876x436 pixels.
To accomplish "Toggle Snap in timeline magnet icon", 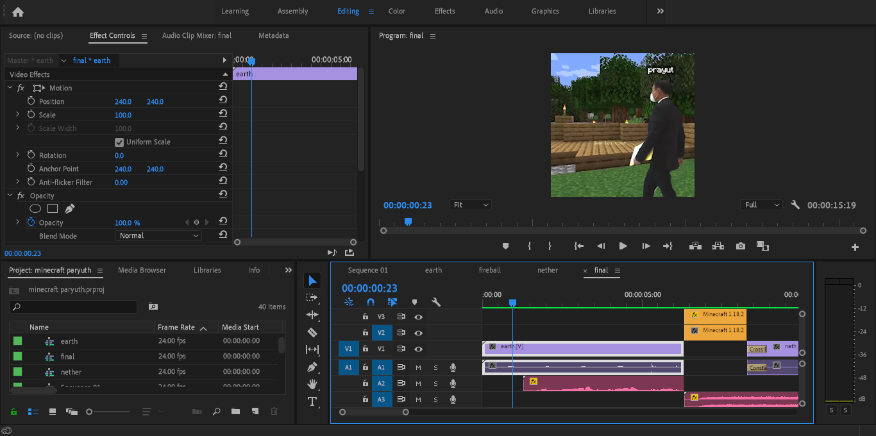I will click(371, 302).
